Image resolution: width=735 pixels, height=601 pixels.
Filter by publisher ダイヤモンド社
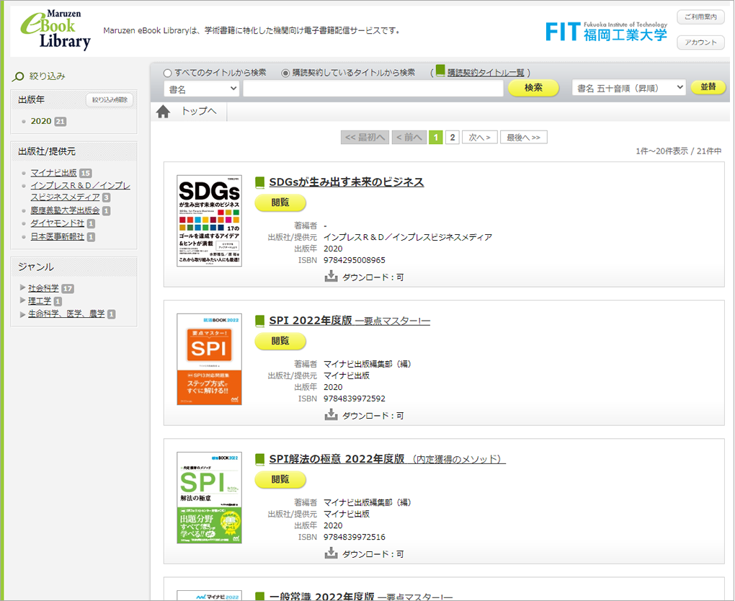pyautogui.click(x=57, y=223)
